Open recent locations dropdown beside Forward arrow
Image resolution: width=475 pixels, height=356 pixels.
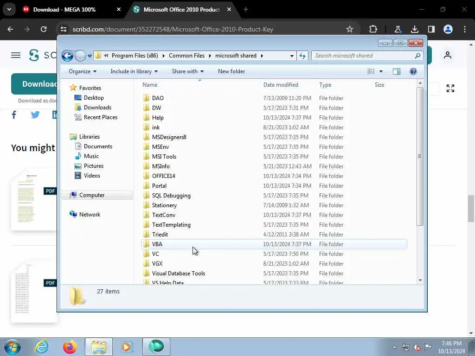pos(90,56)
